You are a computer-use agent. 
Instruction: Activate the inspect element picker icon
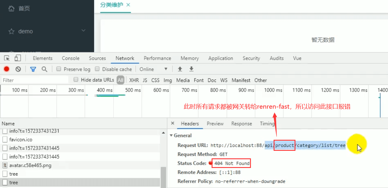coord(7,58)
